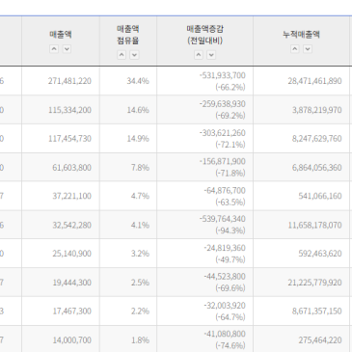This screenshot has width=352, height=352.
Task: Sort 매출액 점유율 descending with down arrow
Action: (134, 55)
